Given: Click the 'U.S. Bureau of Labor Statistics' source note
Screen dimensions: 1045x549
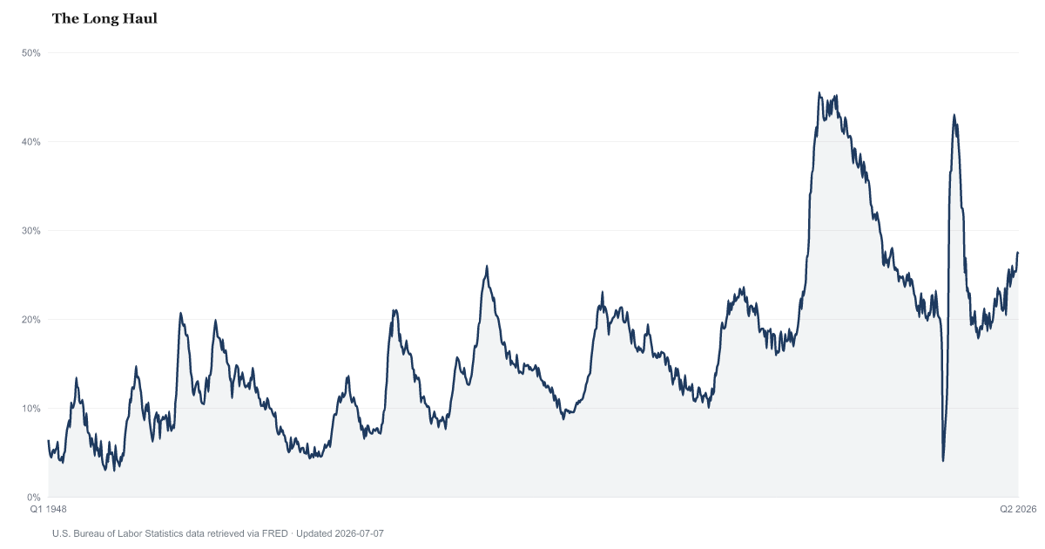Looking at the screenshot, I should (218, 532).
